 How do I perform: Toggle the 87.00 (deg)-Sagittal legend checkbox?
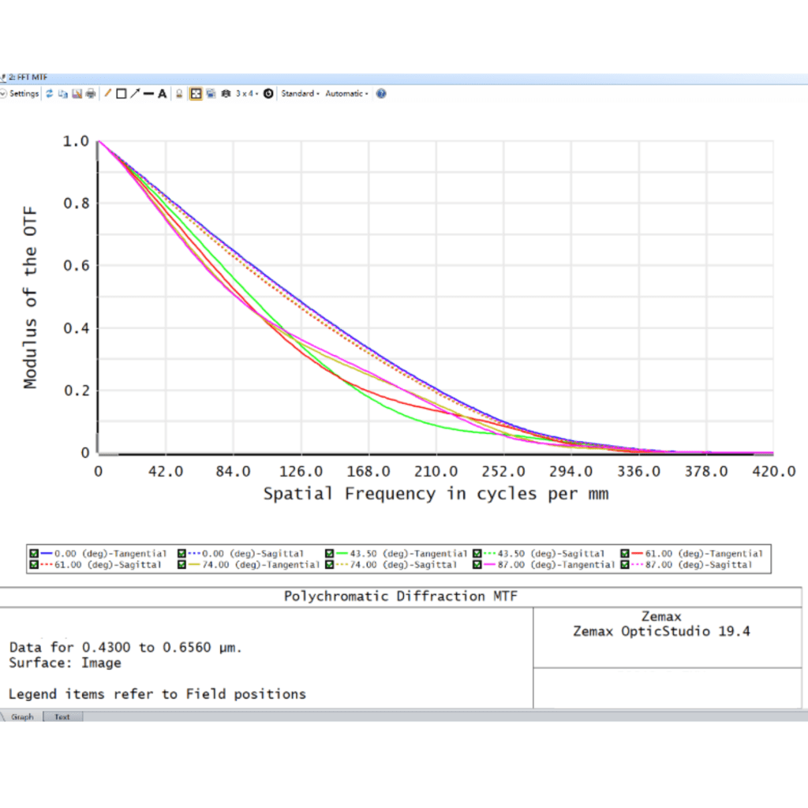[x=627, y=565]
